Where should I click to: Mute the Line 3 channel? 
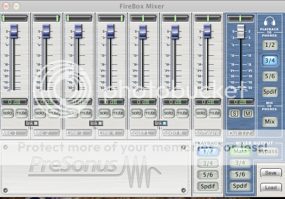(x=85, y=113)
